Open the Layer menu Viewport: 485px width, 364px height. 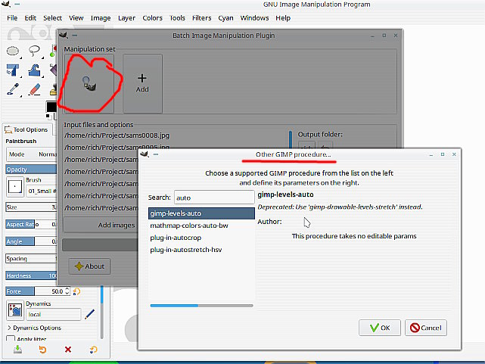point(126,18)
